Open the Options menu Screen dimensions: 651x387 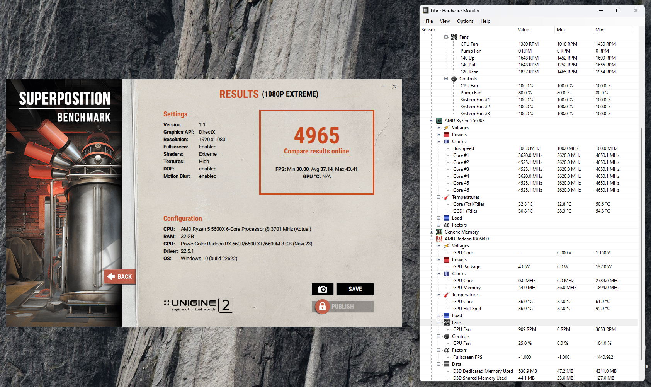coord(465,21)
